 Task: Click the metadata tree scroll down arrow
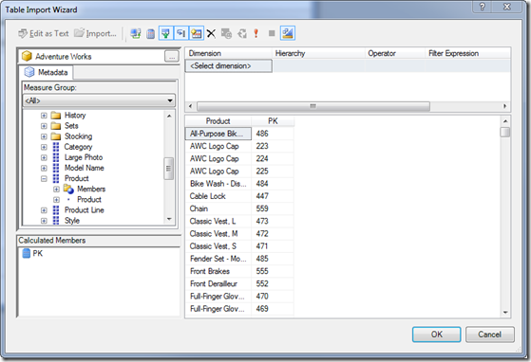tap(169, 219)
